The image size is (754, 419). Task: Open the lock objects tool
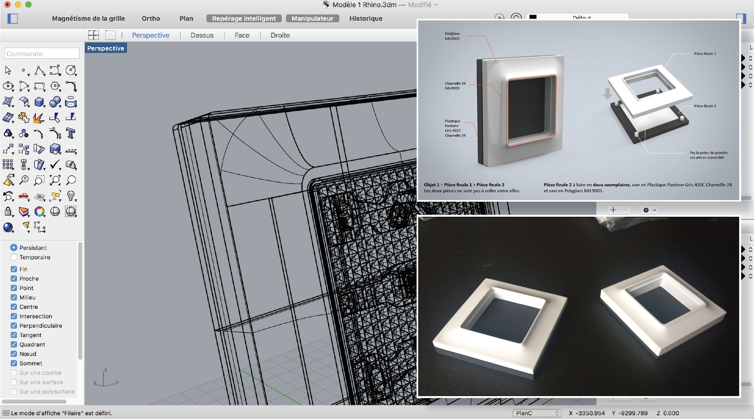pos(8,212)
